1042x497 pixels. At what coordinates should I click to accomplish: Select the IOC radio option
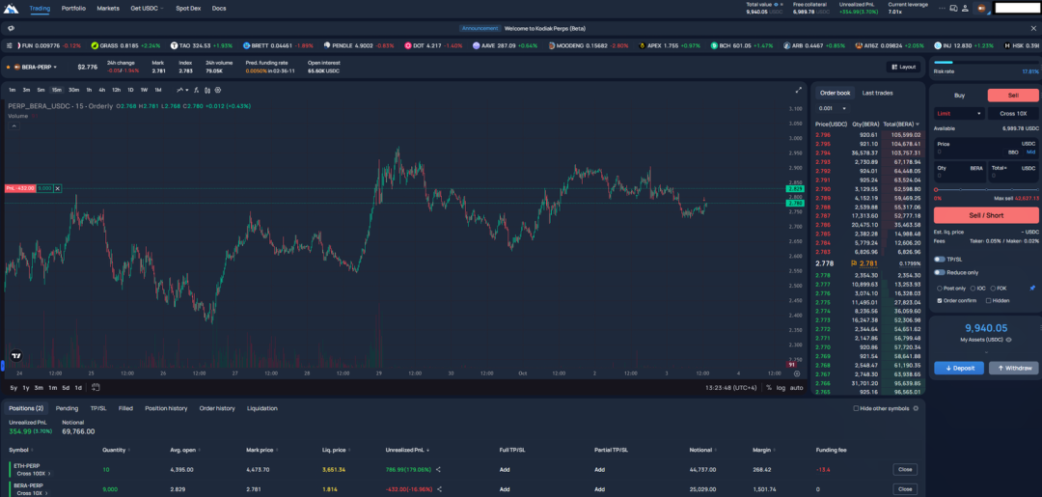[x=973, y=289]
